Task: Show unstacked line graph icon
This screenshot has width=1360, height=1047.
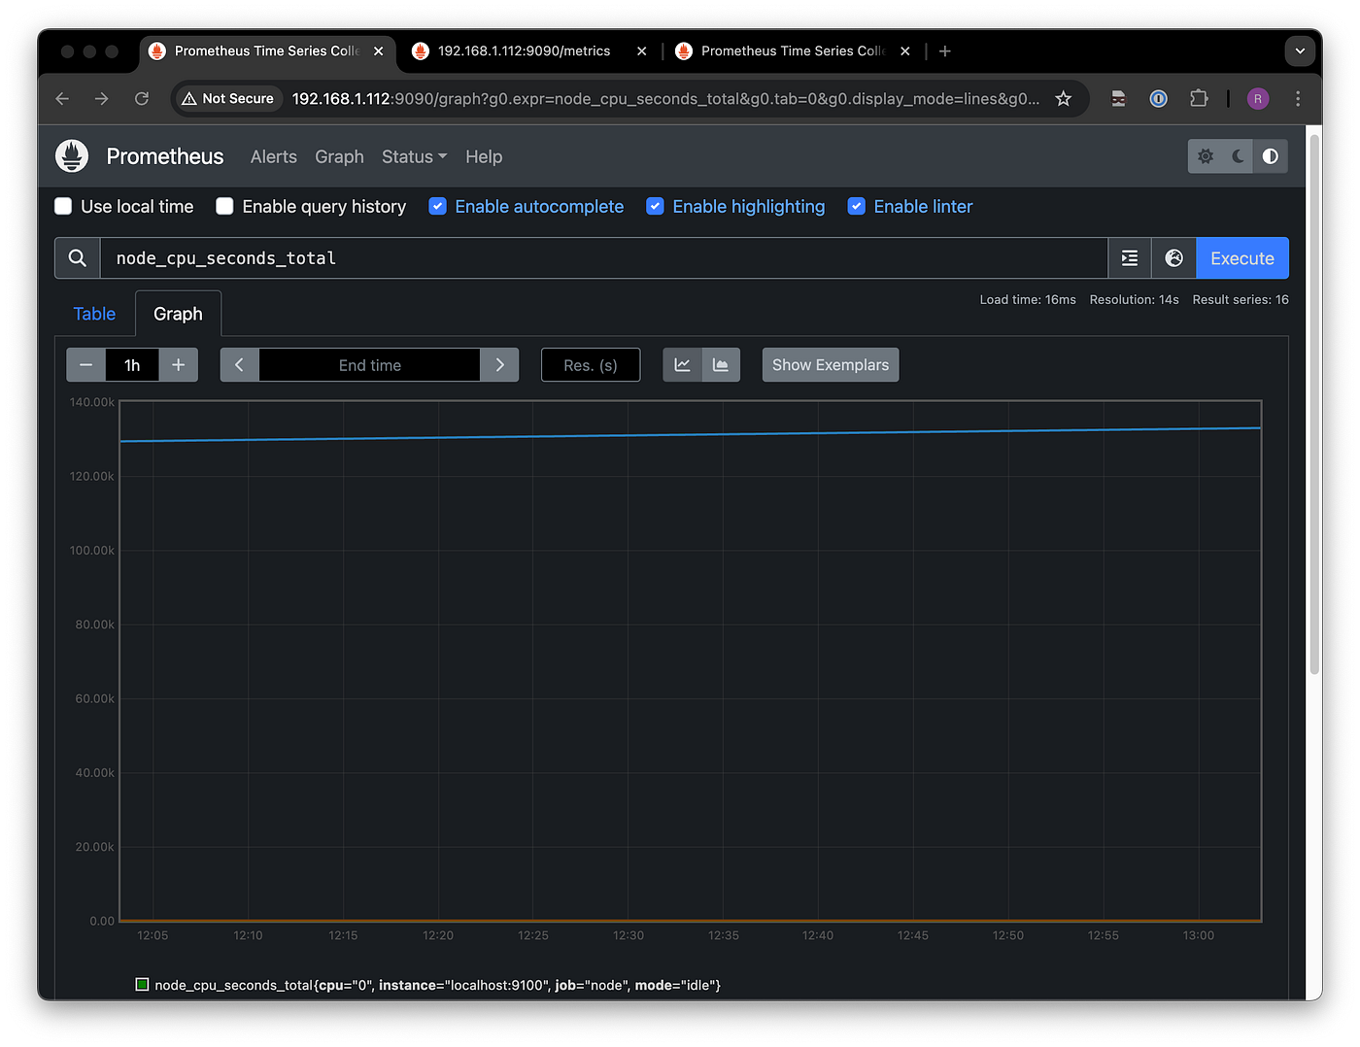Action: pyautogui.click(x=683, y=365)
